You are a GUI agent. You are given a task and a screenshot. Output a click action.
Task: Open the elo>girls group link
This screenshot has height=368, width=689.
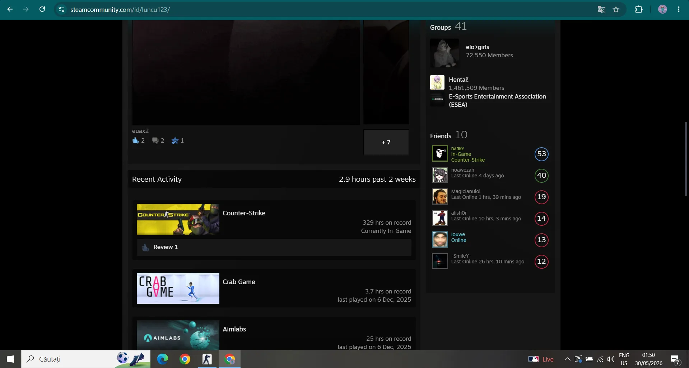(478, 47)
